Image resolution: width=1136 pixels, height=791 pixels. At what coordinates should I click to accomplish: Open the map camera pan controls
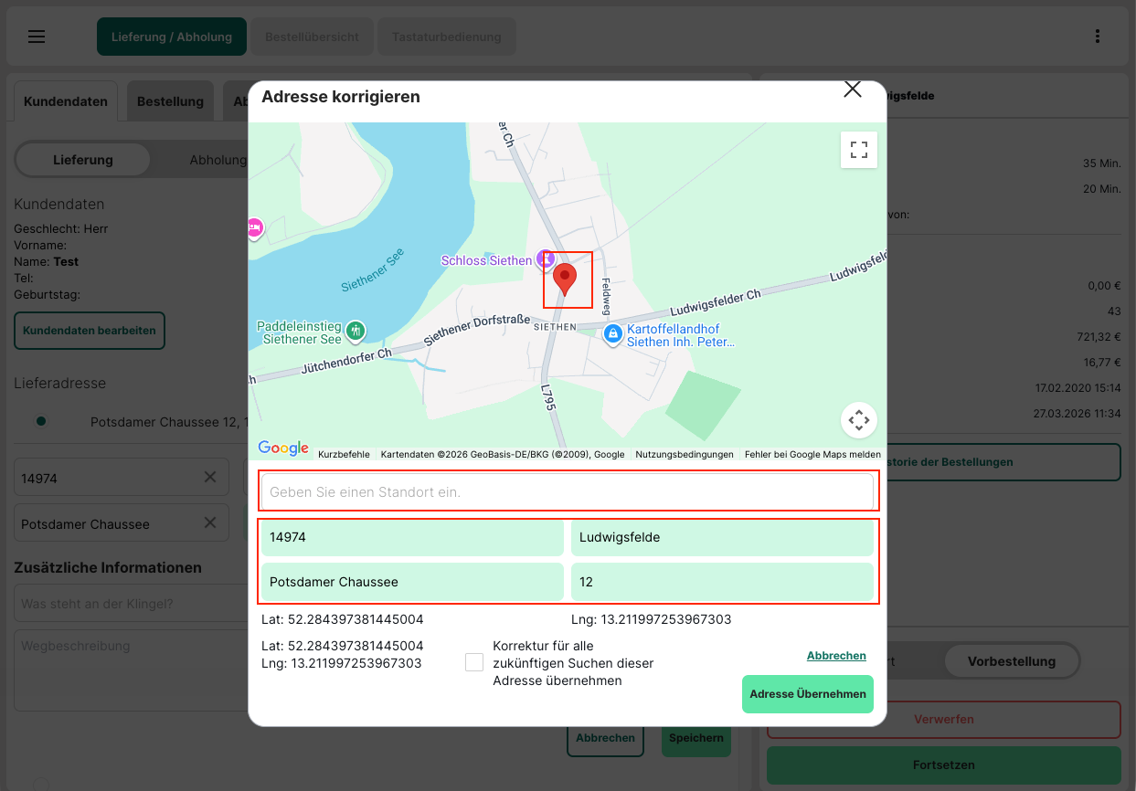pyautogui.click(x=858, y=420)
